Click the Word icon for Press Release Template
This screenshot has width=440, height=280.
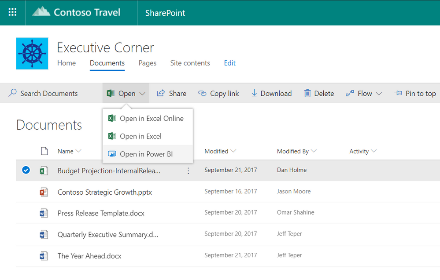point(44,213)
